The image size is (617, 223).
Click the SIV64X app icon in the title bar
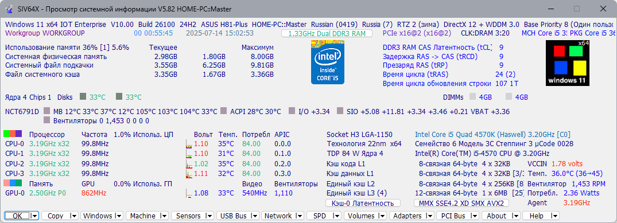click(8, 9)
